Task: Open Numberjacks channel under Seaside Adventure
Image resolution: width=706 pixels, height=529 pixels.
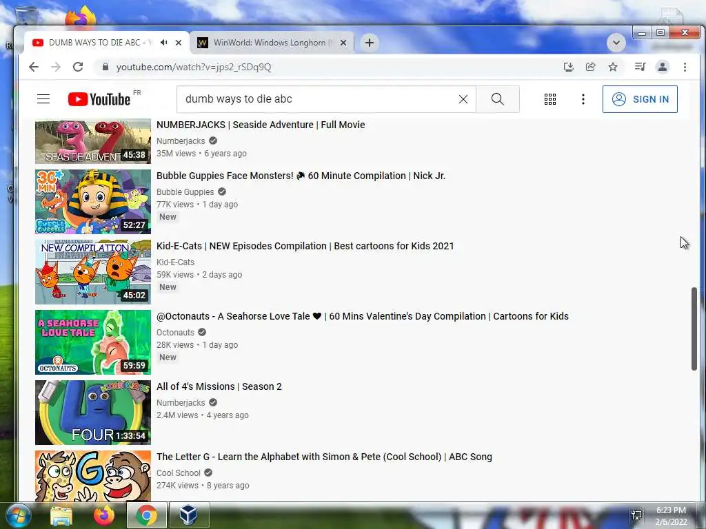Action: pos(181,141)
